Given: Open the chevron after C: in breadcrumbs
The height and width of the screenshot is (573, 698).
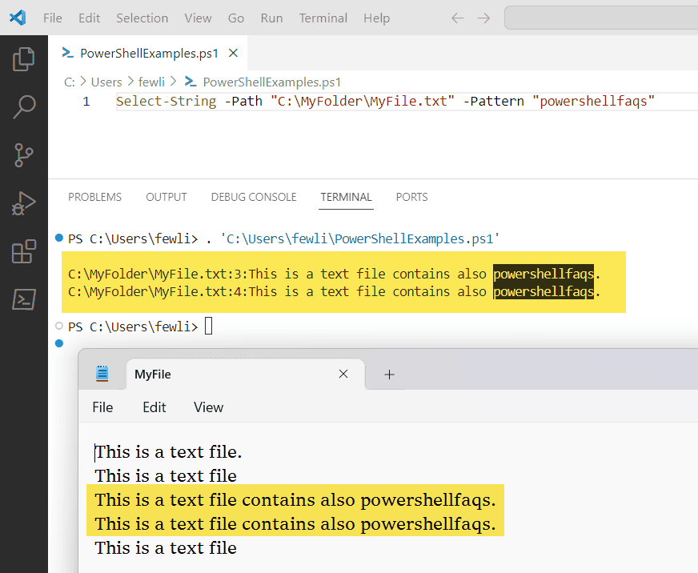Looking at the screenshot, I should [82, 82].
